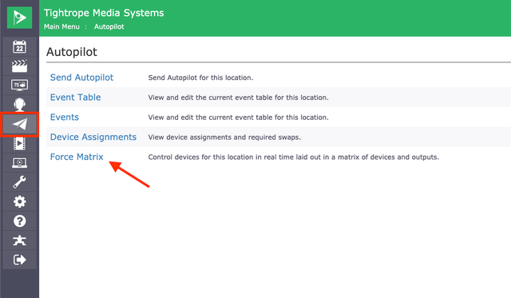Screen dimensions: 511x298
Task: Click the logout arrow icon
Action: pos(19,260)
